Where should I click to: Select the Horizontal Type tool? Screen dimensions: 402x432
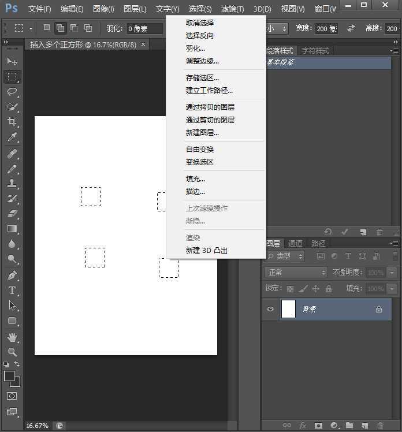pos(12,291)
